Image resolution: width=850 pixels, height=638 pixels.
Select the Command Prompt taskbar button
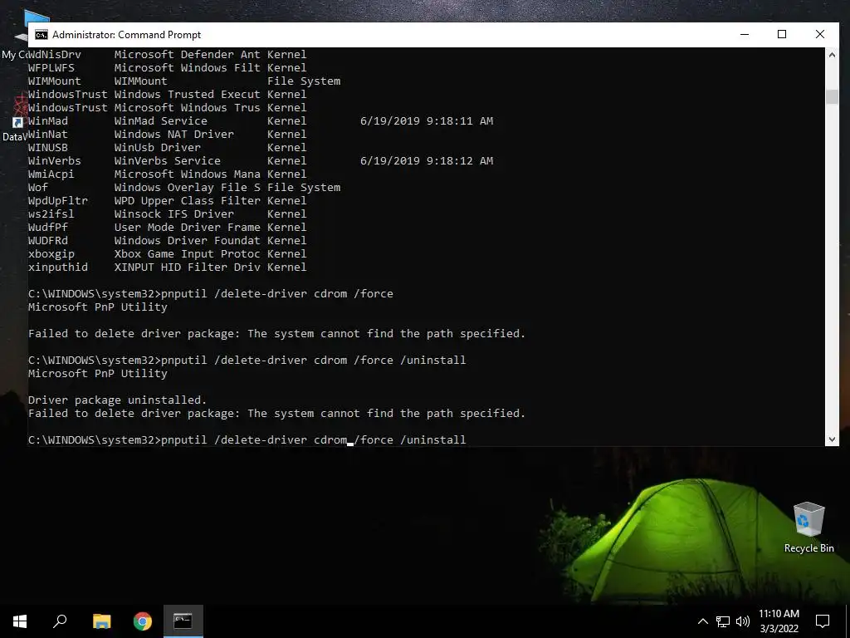(x=183, y=621)
